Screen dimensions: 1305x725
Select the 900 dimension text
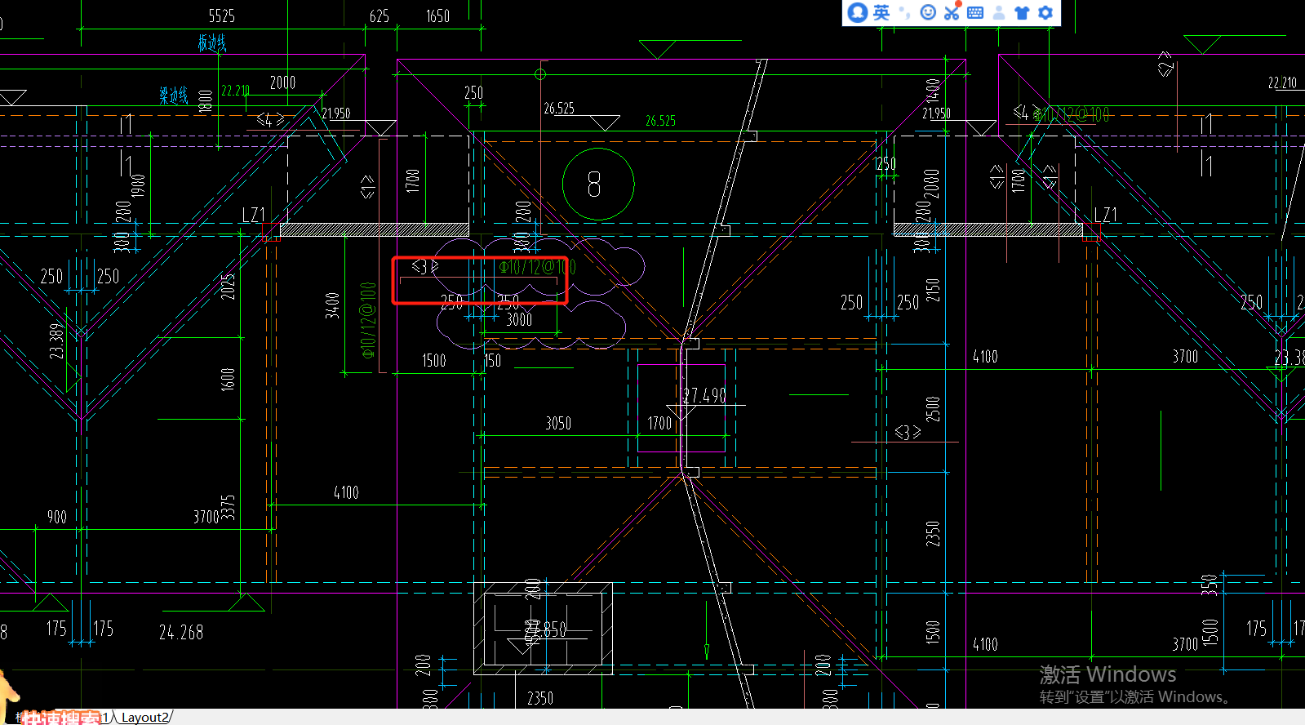[56, 517]
